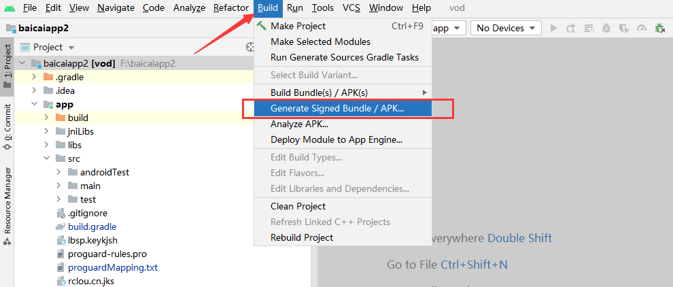Image resolution: width=673 pixels, height=287 pixels.
Task: Click the Debug app bug icon
Action: coord(606,28)
